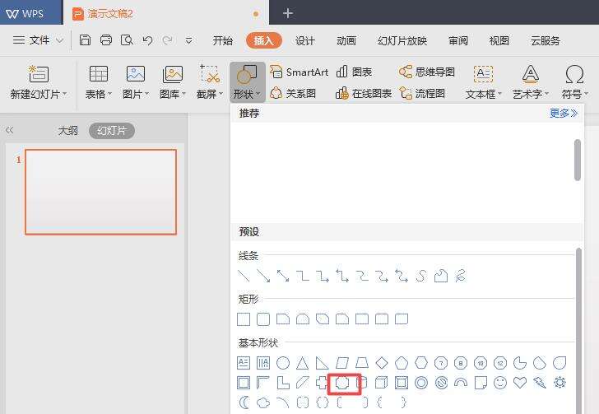Choose the plain rectangle shape
This screenshot has width=599, height=414.
coord(244,319)
